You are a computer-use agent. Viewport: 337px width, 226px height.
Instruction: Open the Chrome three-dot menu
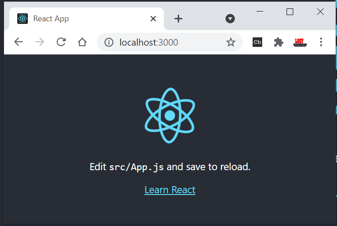tap(321, 42)
